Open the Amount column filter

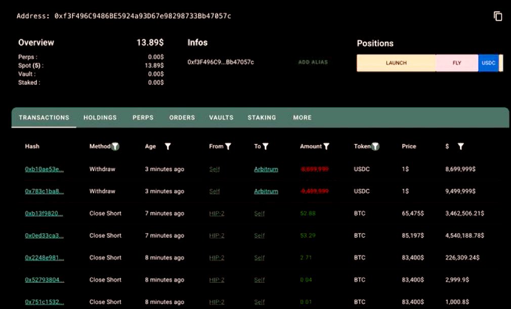[x=326, y=146]
